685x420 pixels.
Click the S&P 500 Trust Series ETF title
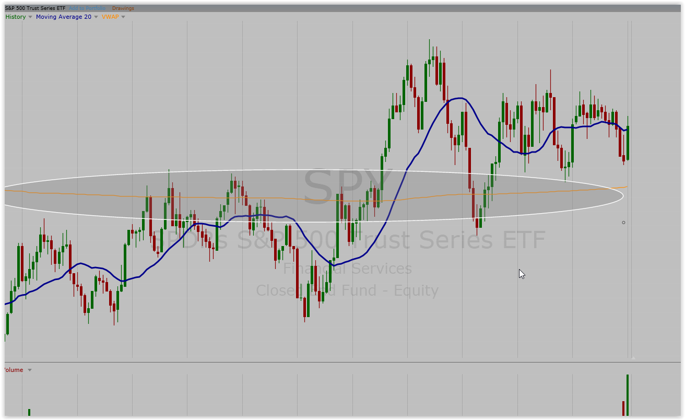coord(36,8)
